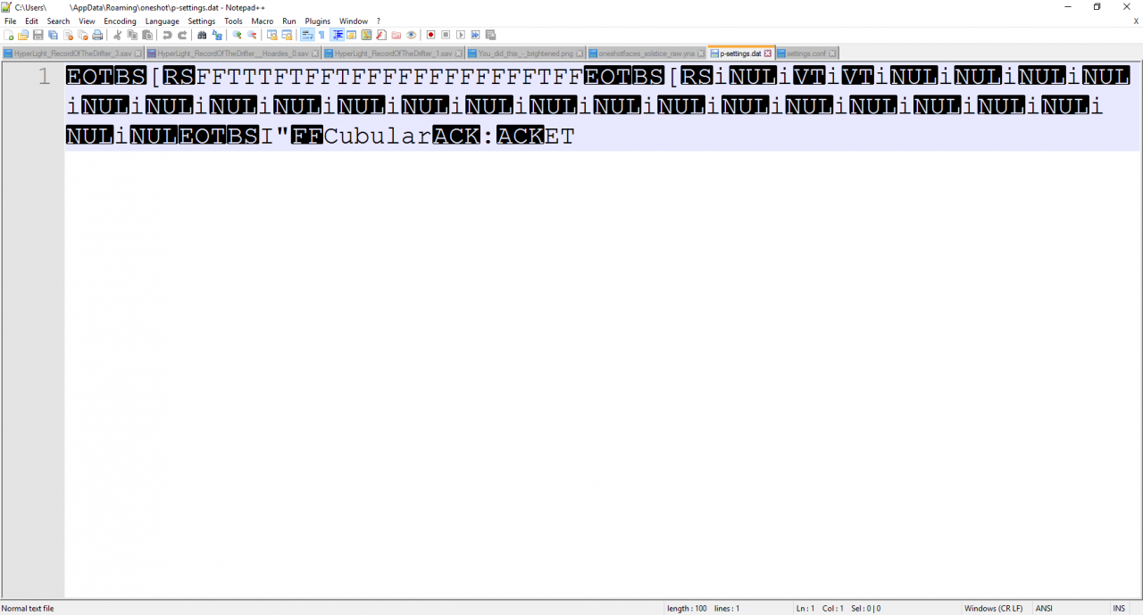This screenshot has height=615, width=1143.
Task: Click the Zoom In magnifier icon
Action: tap(238, 36)
